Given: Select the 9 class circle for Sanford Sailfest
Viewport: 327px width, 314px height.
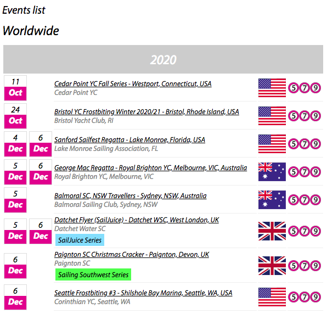Looking at the screenshot, I should coord(315,144).
